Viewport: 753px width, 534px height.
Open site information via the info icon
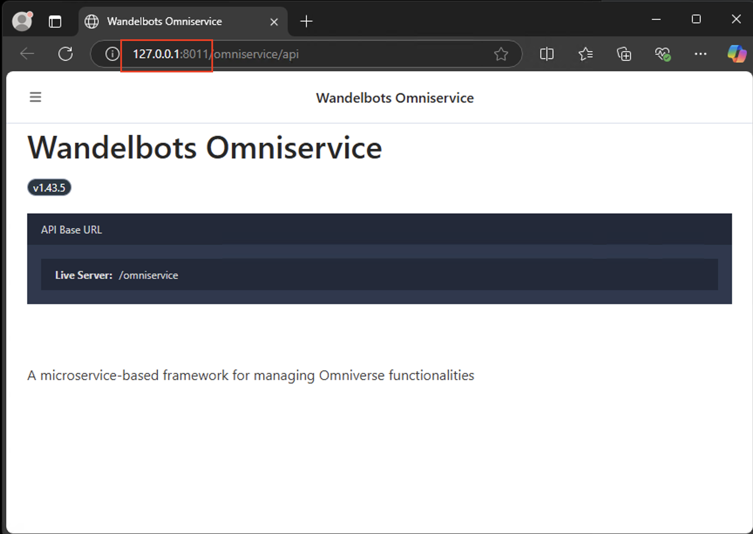(x=112, y=54)
